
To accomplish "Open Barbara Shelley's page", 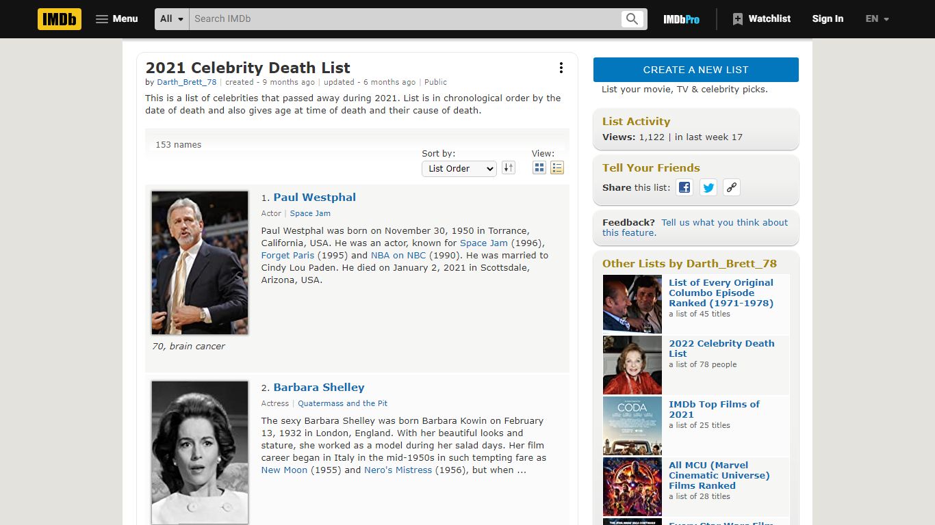I will (x=319, y=387).
